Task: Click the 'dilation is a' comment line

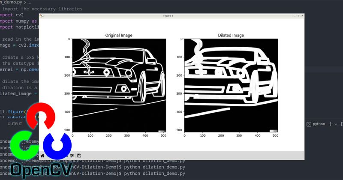Action: tap(20, 88)
